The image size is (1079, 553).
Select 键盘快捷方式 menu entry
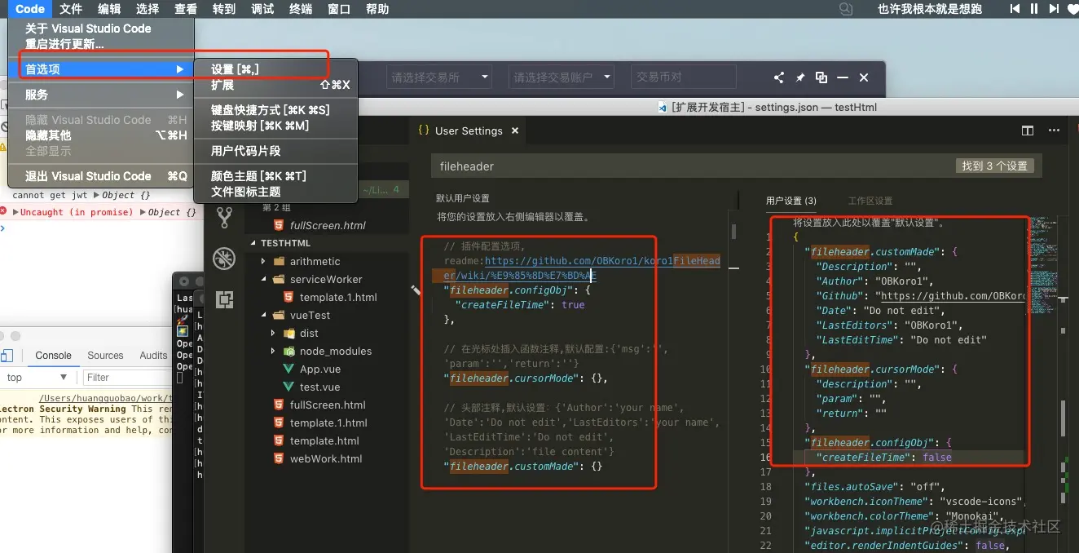point(275,110)
